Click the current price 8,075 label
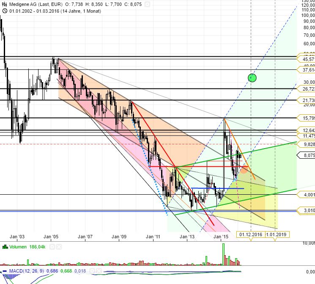 coord(307,155)
